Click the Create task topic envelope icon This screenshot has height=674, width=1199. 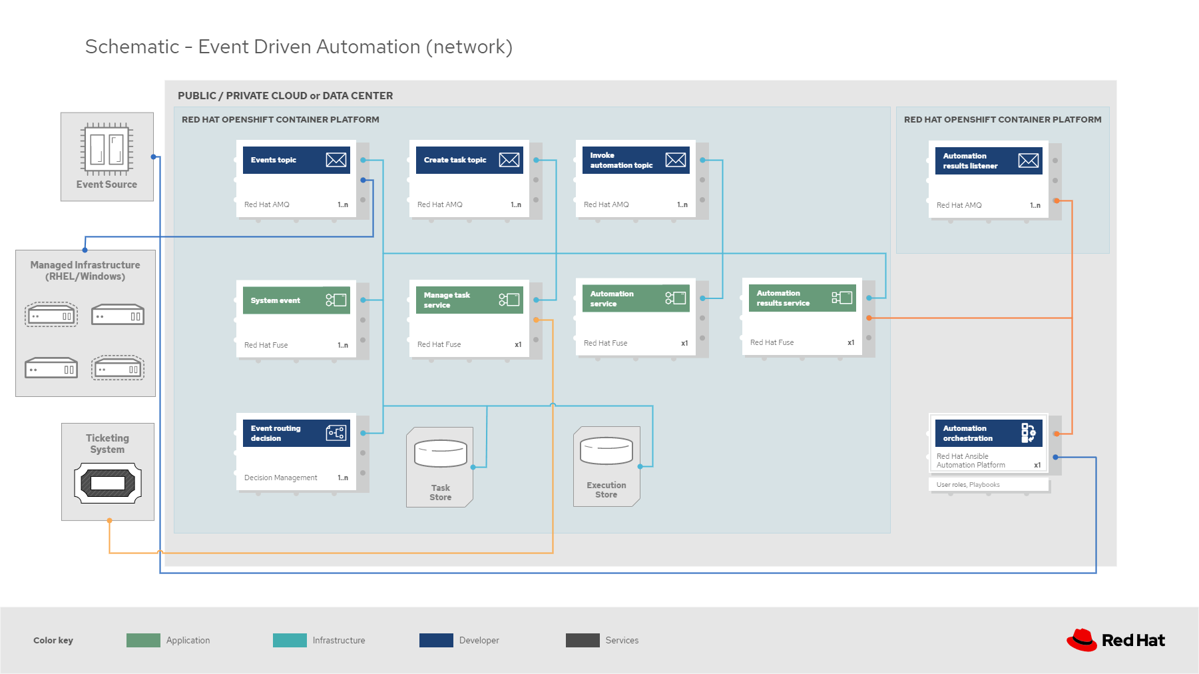509,160
